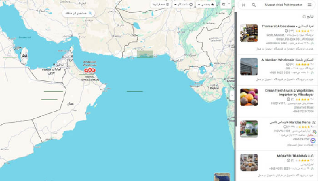Viewport: 318px width, 181px height.
Task: Click the colorful extension icon on the panel's right edge
Action: pyautogui.click(x=314, y=132)
